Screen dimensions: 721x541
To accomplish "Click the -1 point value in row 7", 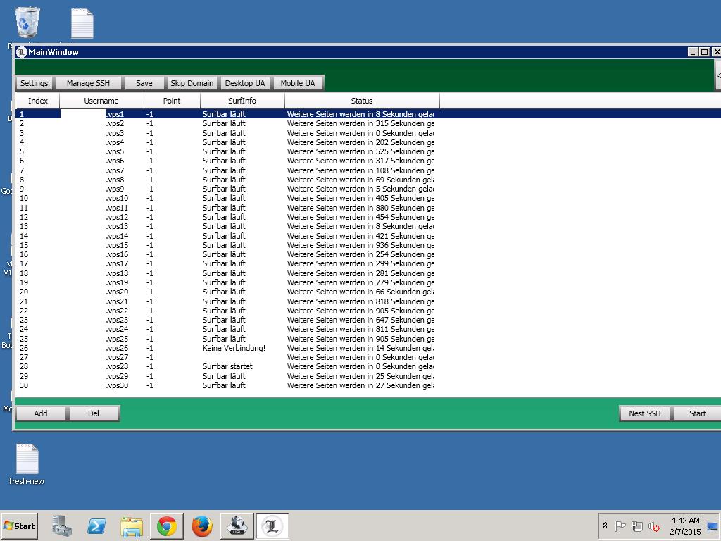I will click(x=150, y=170).
